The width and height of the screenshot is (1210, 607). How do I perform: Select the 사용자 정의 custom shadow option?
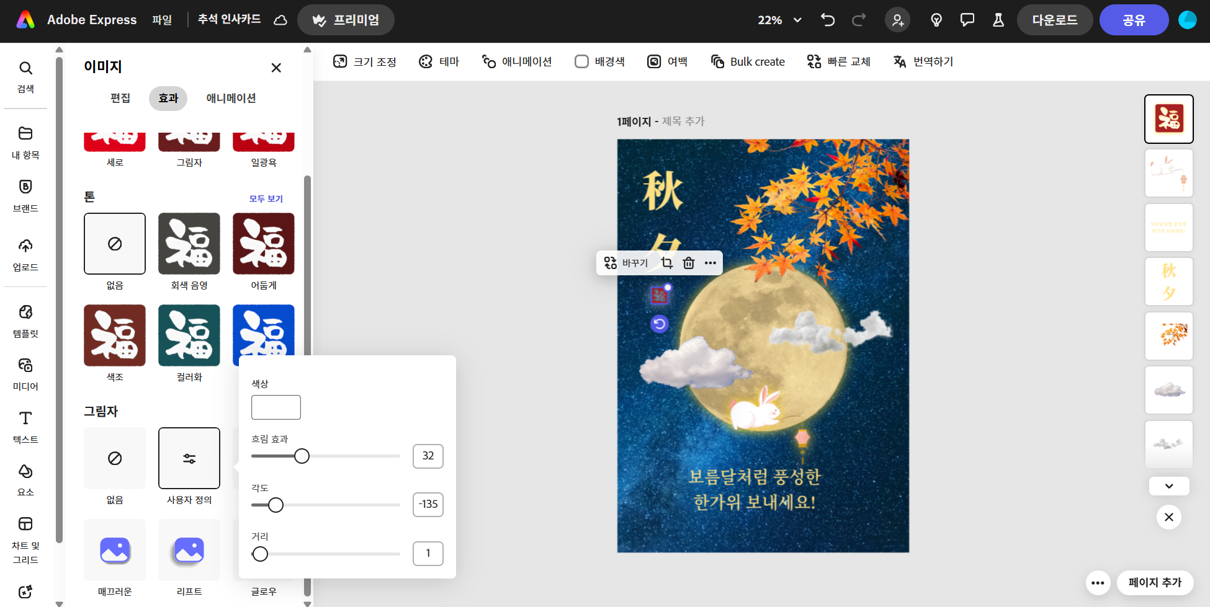pyautogui.click(x=189, y=458)
